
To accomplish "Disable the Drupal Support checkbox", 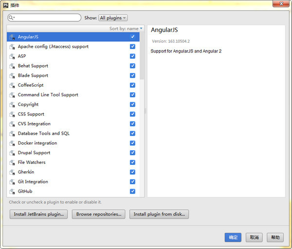I will (132, 153).
